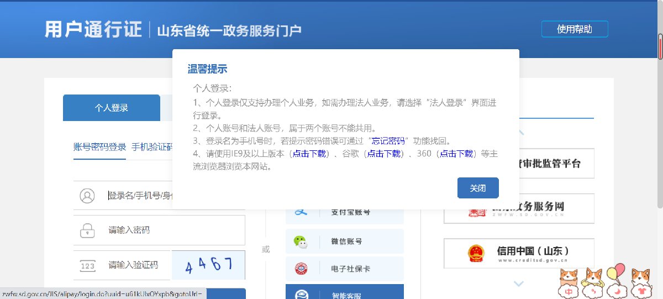
Task: Open the 使用帮助 help button
Action: (x=575, y=29)
